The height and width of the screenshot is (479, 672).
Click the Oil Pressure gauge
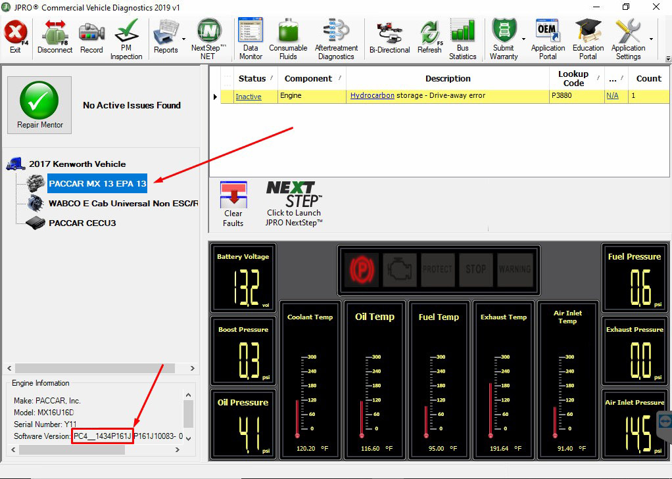[243, 423]
